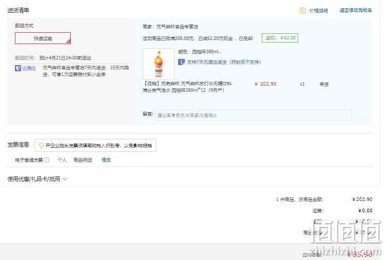Image resolution: width=386 pixels, height=260 pixels.
Task: Open the 运费险 freight insurance link
Action: pyautogui.click(x=29, y=68)
